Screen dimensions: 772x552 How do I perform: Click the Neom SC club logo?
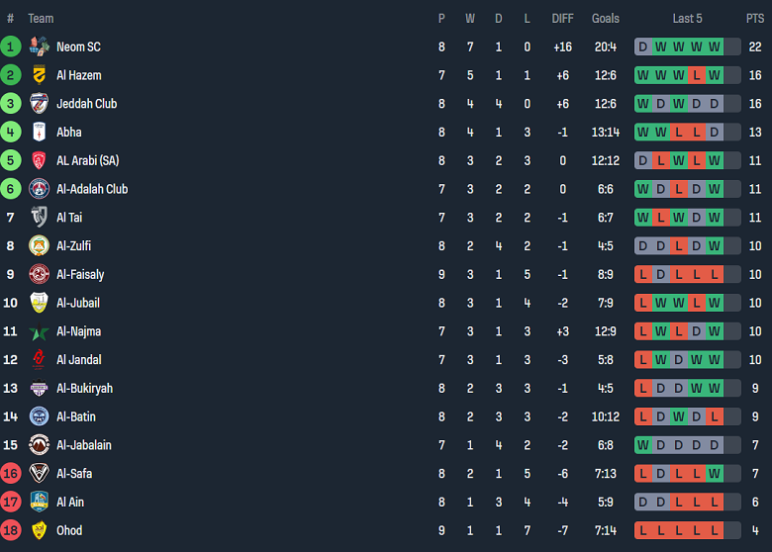point(39,46)
